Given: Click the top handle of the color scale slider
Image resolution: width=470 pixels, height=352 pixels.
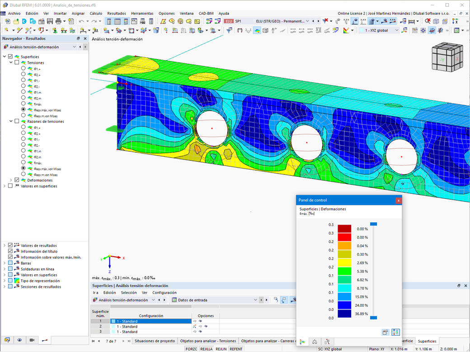Looking at the screenshot, I should click(x=373, y=224).
